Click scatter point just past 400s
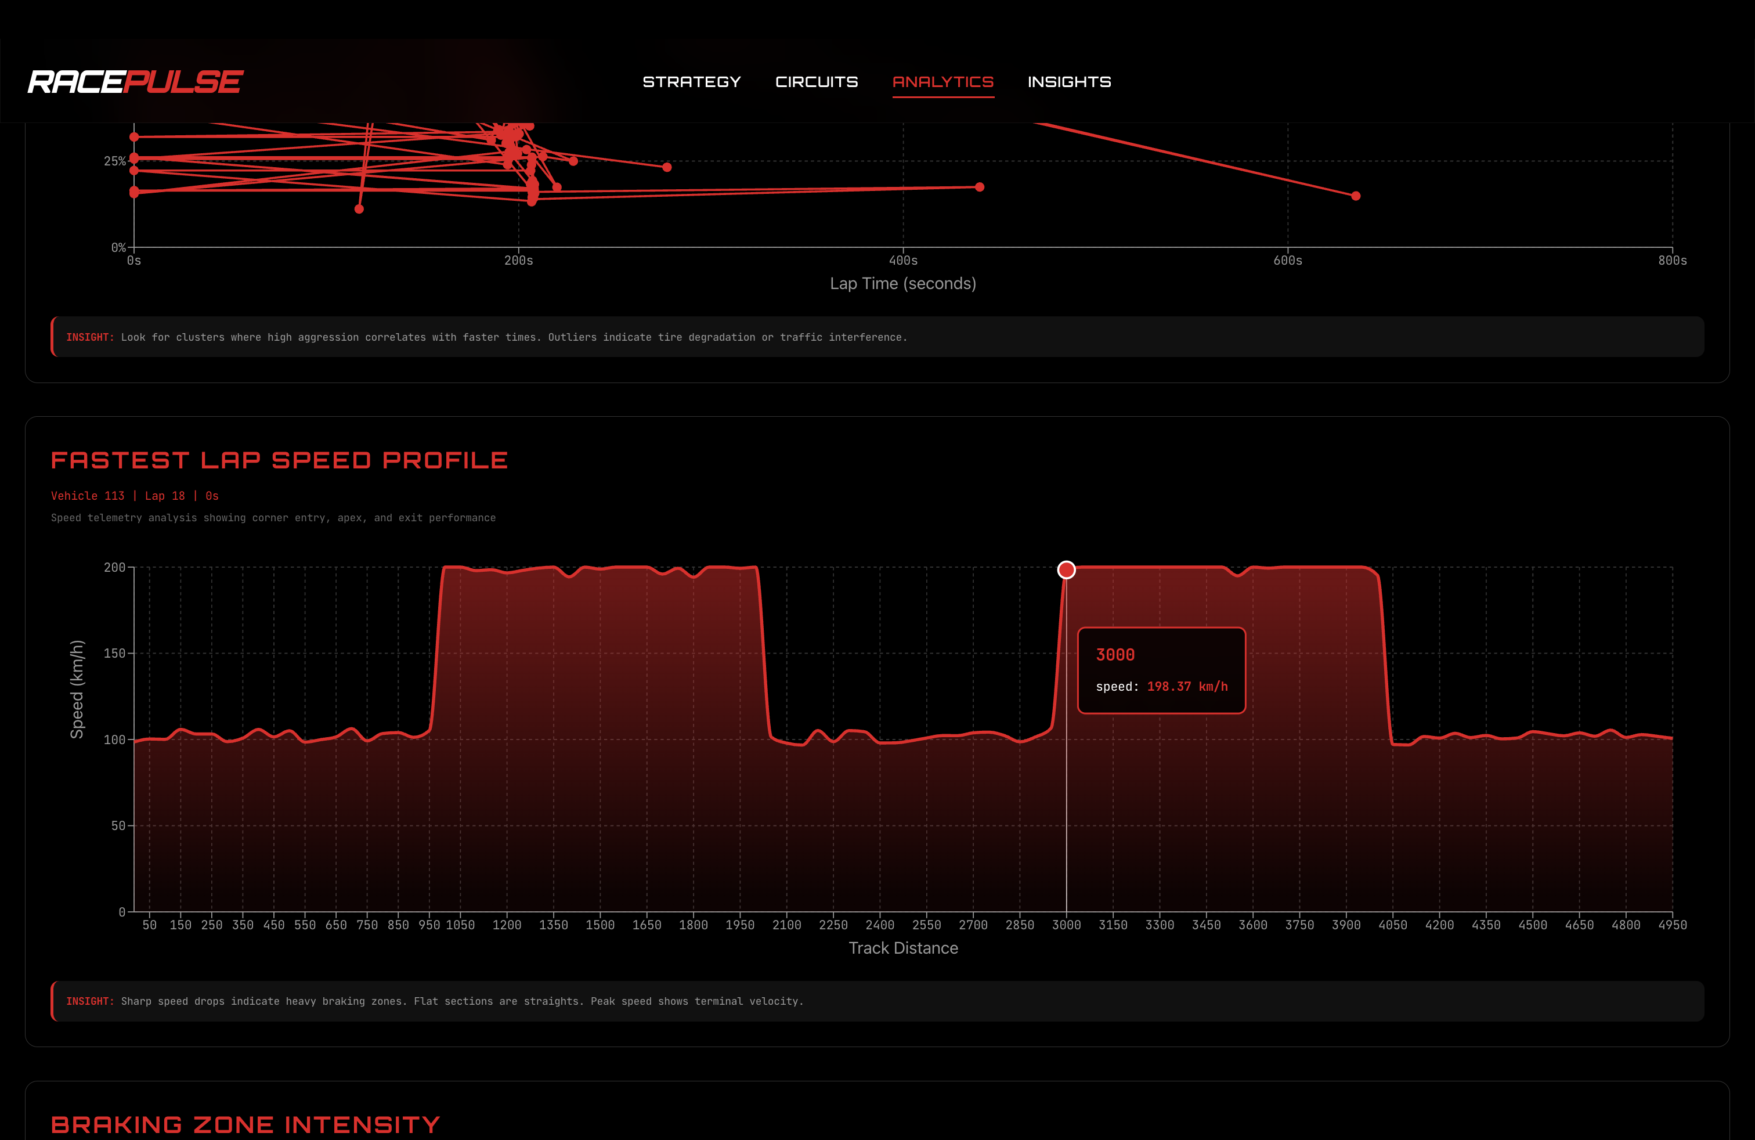 point(979,187)
